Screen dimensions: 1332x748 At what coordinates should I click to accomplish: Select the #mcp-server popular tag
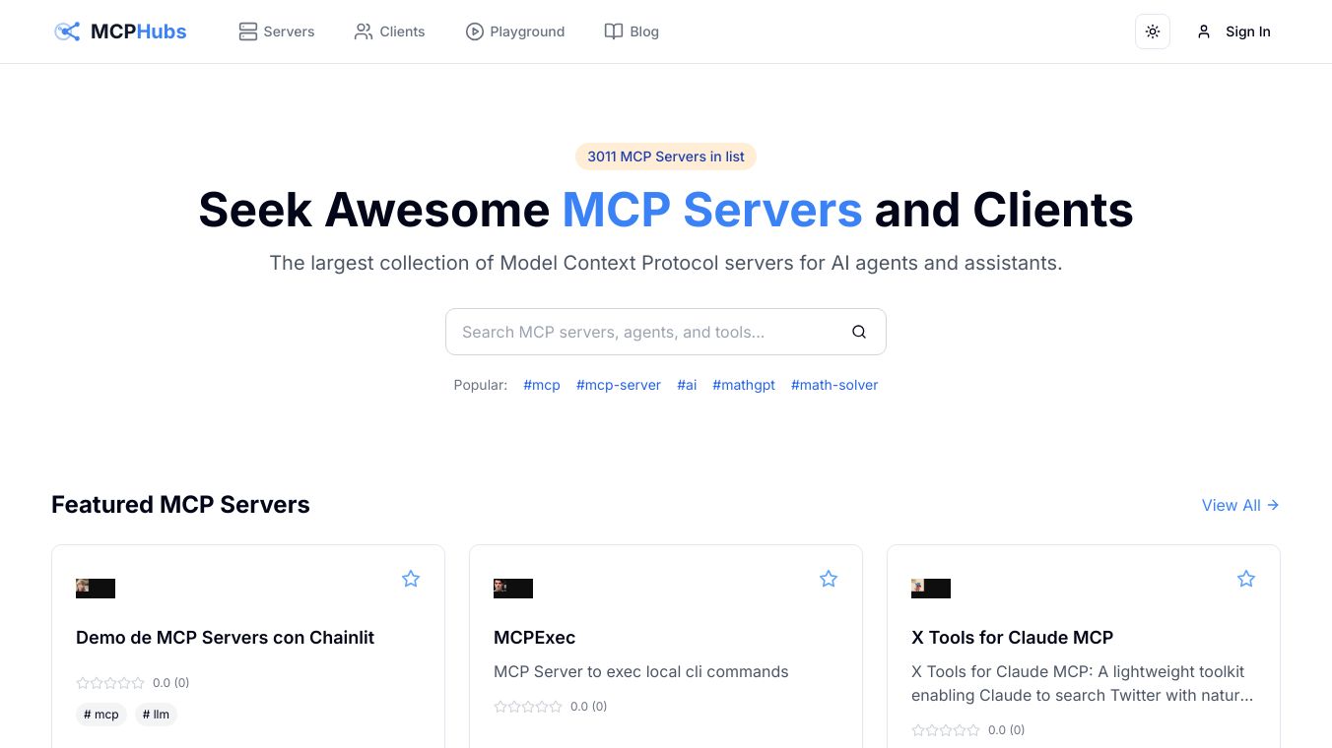(619, 385)
